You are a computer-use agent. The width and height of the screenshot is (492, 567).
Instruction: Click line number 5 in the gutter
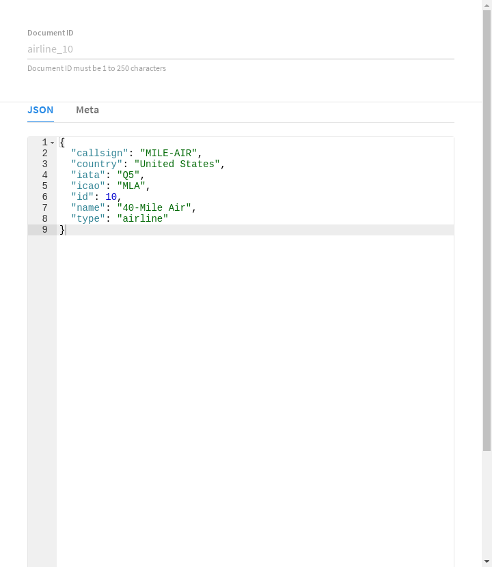point(44,186)
